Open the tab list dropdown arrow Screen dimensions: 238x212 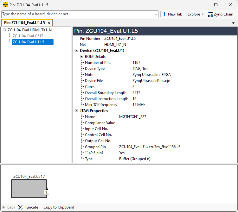(x=233, y=23)
